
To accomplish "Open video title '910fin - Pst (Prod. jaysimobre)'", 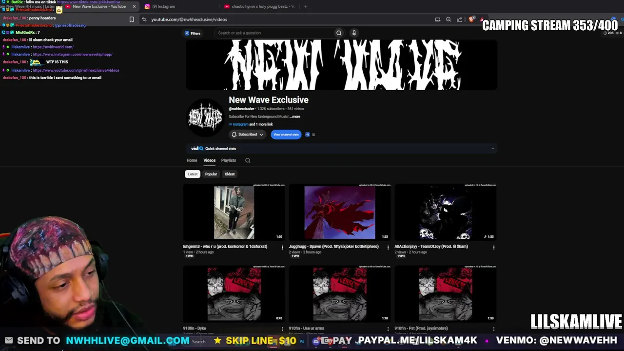I will (421, 329).
